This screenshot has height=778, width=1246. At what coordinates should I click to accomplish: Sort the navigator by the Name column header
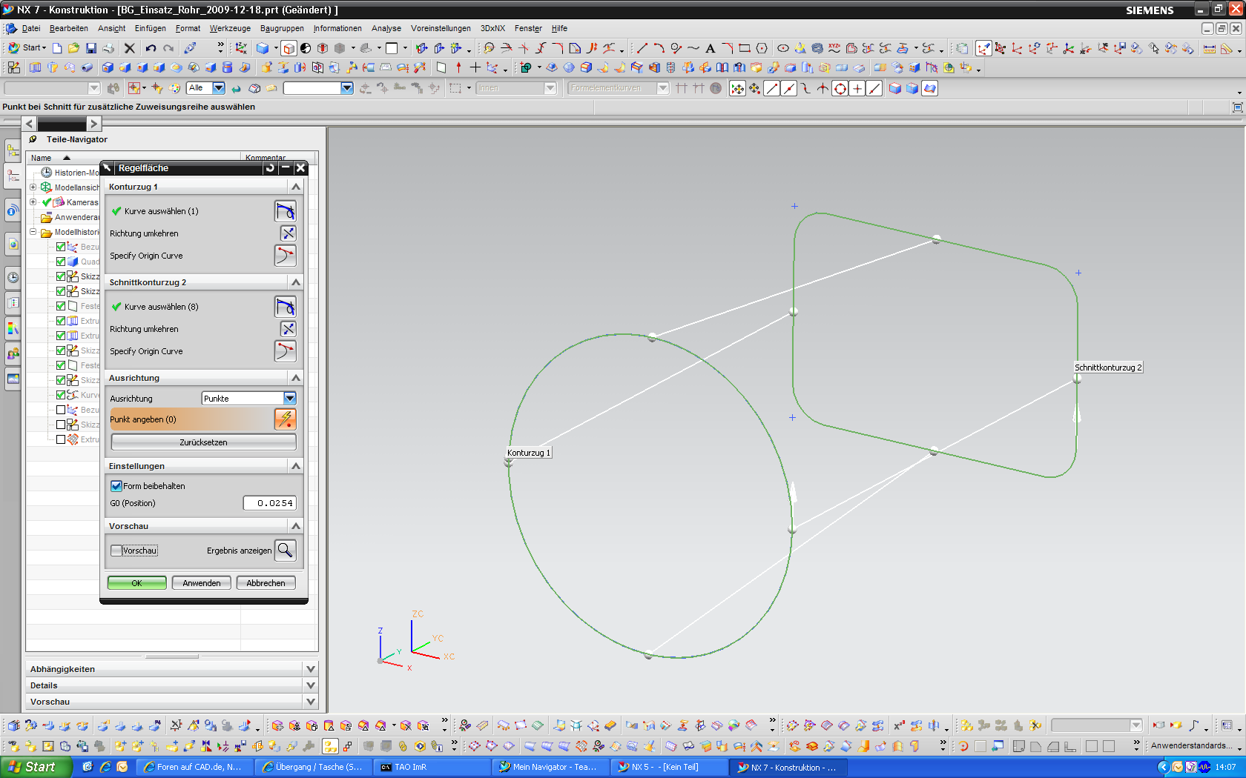coord(41,158)
